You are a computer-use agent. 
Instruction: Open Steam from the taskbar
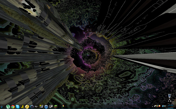pyautogui.click(x=51, y=107)
